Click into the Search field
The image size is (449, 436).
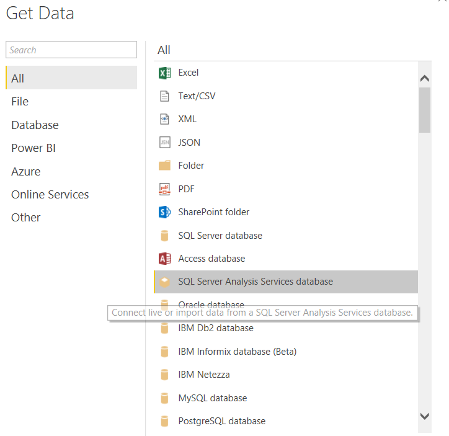pos(71,50)
